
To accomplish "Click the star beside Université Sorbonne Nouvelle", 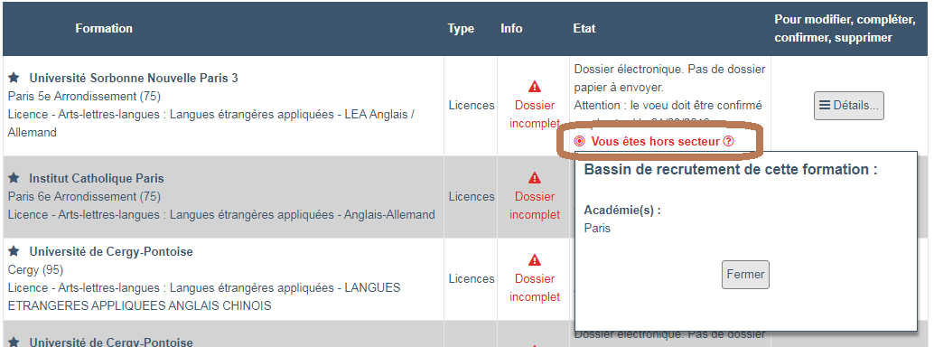I will (14, 78).
